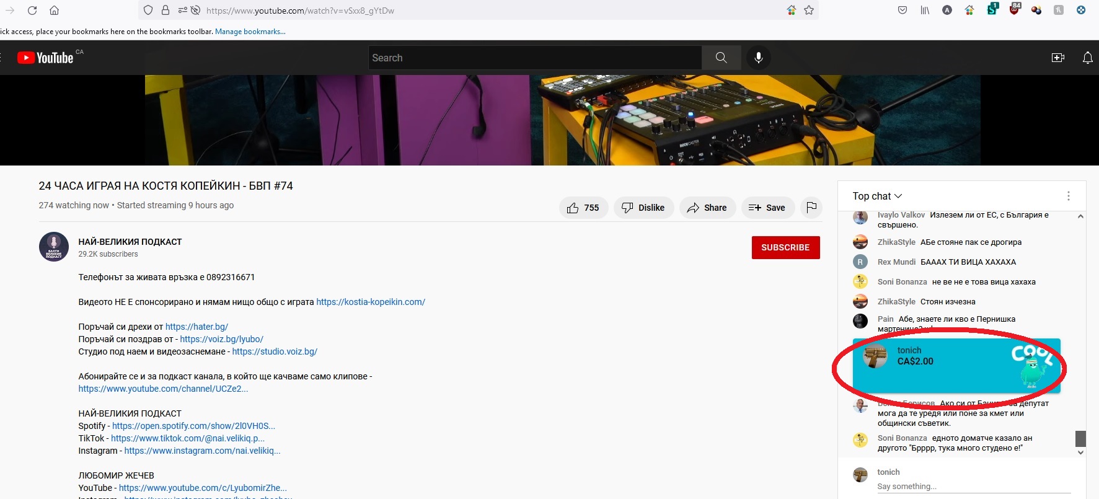Expand the Top chat dropdown
This screenshot has height=499, width=1099.
[877, 196]
